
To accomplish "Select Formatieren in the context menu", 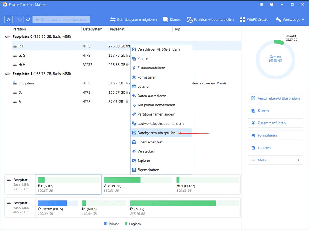I will [161, 77].
